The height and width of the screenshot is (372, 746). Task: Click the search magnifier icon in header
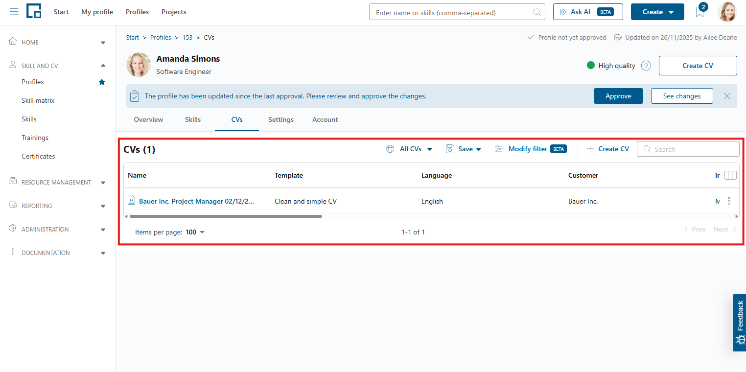[x=537, y=12]
